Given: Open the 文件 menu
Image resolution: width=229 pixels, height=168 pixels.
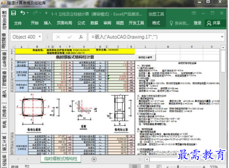Looking at the screenshot, I should [x=18, y=23].
